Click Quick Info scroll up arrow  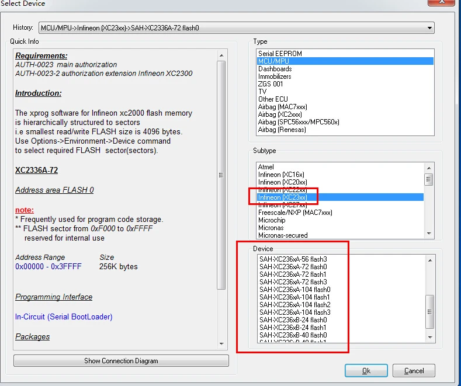tap(221, 55)
